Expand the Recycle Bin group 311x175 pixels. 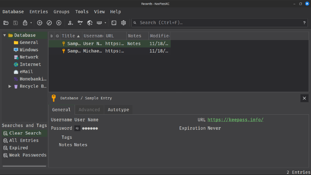point(10,86)
